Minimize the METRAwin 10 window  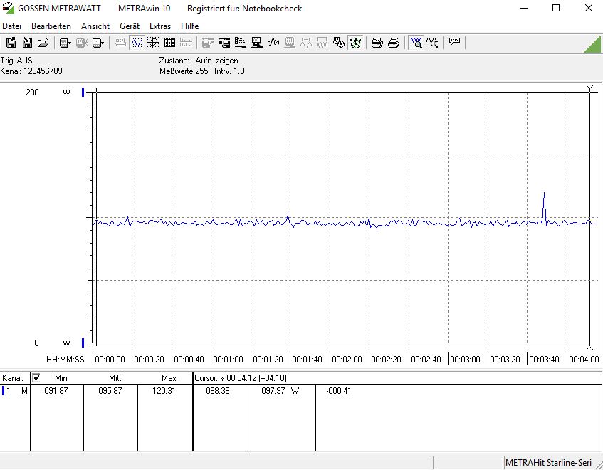pos(524,8)
